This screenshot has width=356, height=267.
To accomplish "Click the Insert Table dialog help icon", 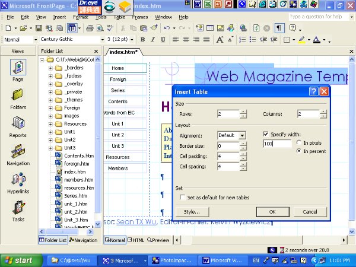I will pyautogui.click(x=313, y=91).
